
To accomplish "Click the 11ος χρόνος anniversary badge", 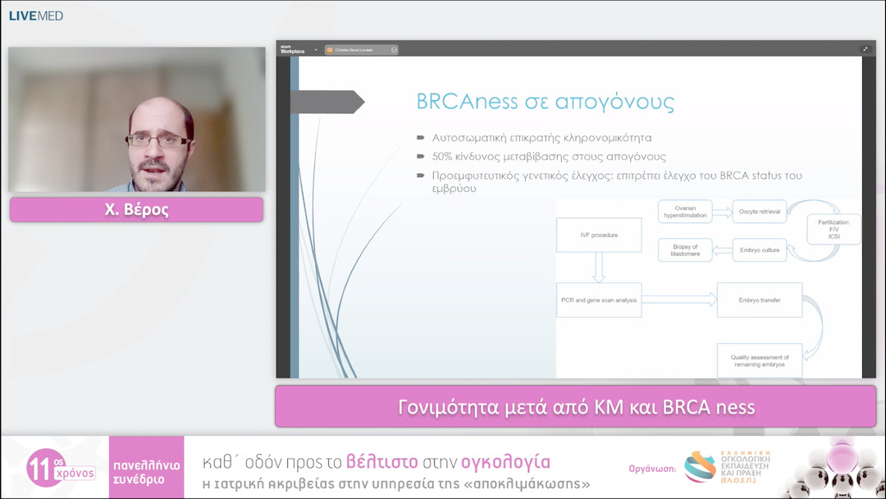I will coord(61,468).
